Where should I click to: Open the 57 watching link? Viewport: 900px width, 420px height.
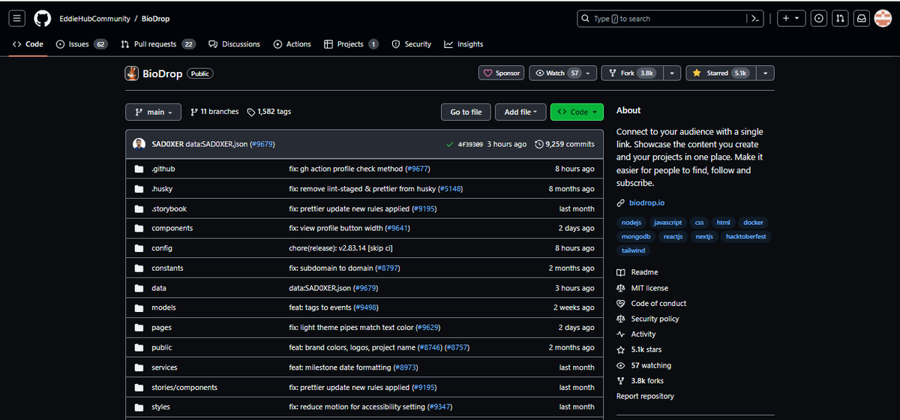(x=643, y=365)
